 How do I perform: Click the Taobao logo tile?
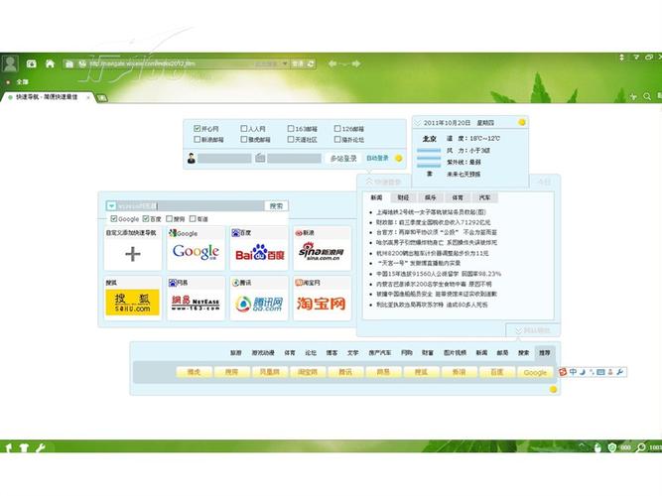pos(319,303)
